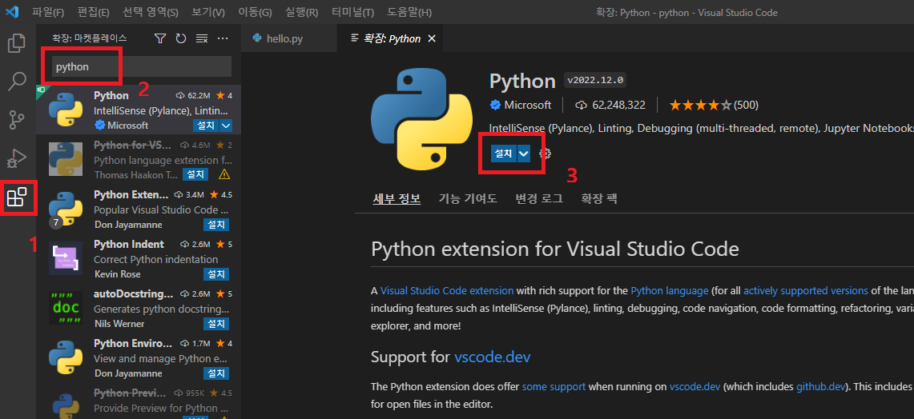914x419 pixels.
Task: Refresh the extension marketplace list
Action: tap(181, 38)
